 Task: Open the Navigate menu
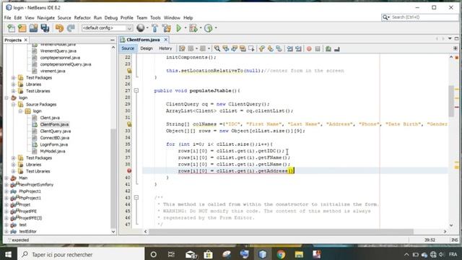45,17
